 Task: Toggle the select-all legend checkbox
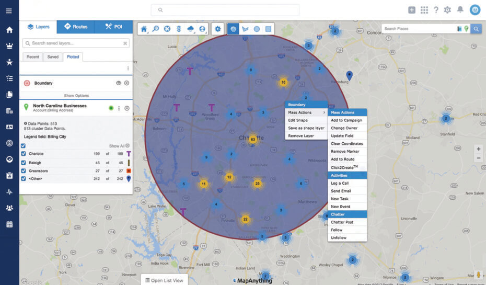point(23,146)
